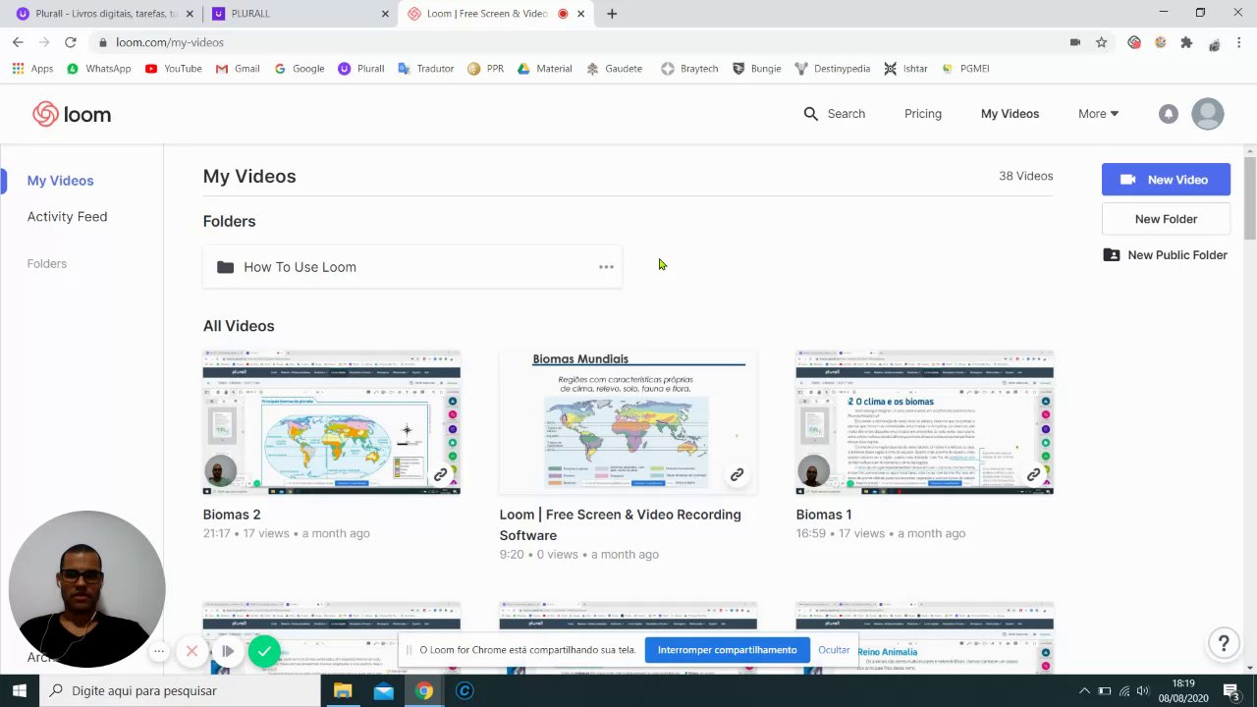Open the Biomas 2 video thumbnail

pos(332,422)
